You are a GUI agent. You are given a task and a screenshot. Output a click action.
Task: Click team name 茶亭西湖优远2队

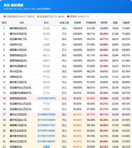[18, 98]
